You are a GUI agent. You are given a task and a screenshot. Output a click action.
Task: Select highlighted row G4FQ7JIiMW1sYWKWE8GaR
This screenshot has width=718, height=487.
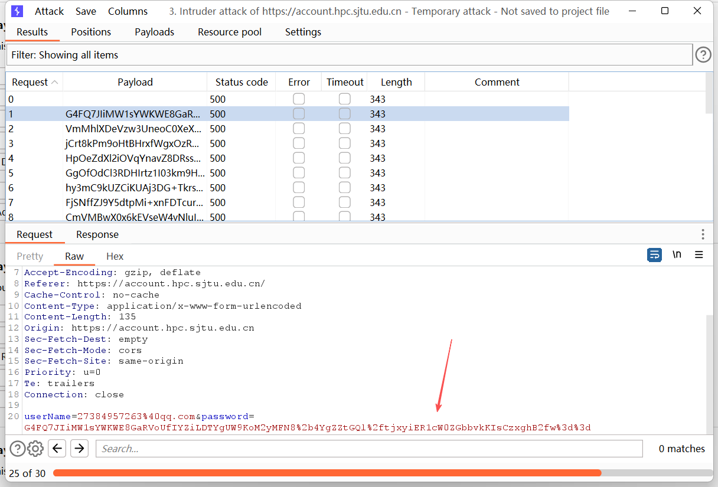coord(287,114)
